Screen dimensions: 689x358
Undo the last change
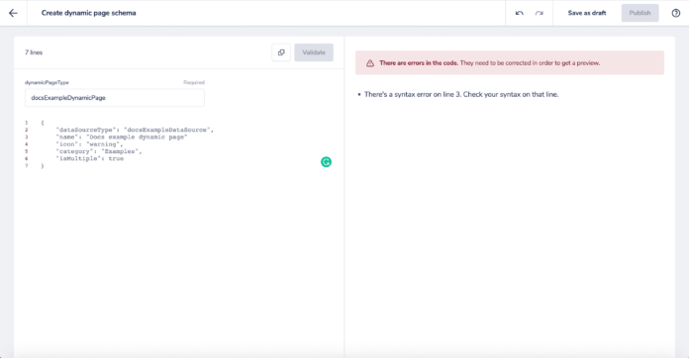pos(519,13)
